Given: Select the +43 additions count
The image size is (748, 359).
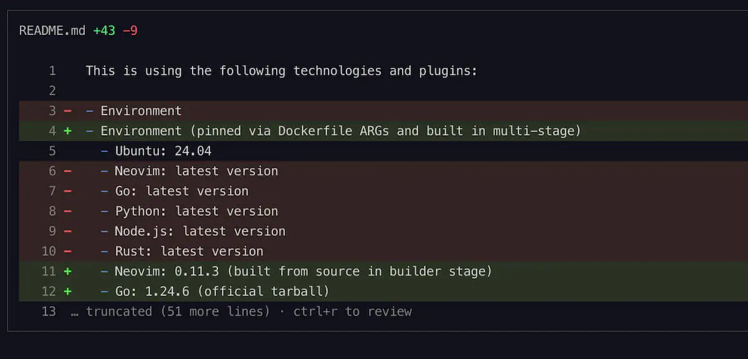Looking at the screenshot, I should (x=104, y=30).
